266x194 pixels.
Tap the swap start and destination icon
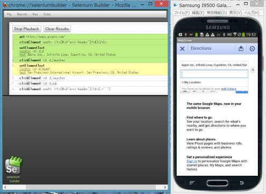click(x=253, y=70)
